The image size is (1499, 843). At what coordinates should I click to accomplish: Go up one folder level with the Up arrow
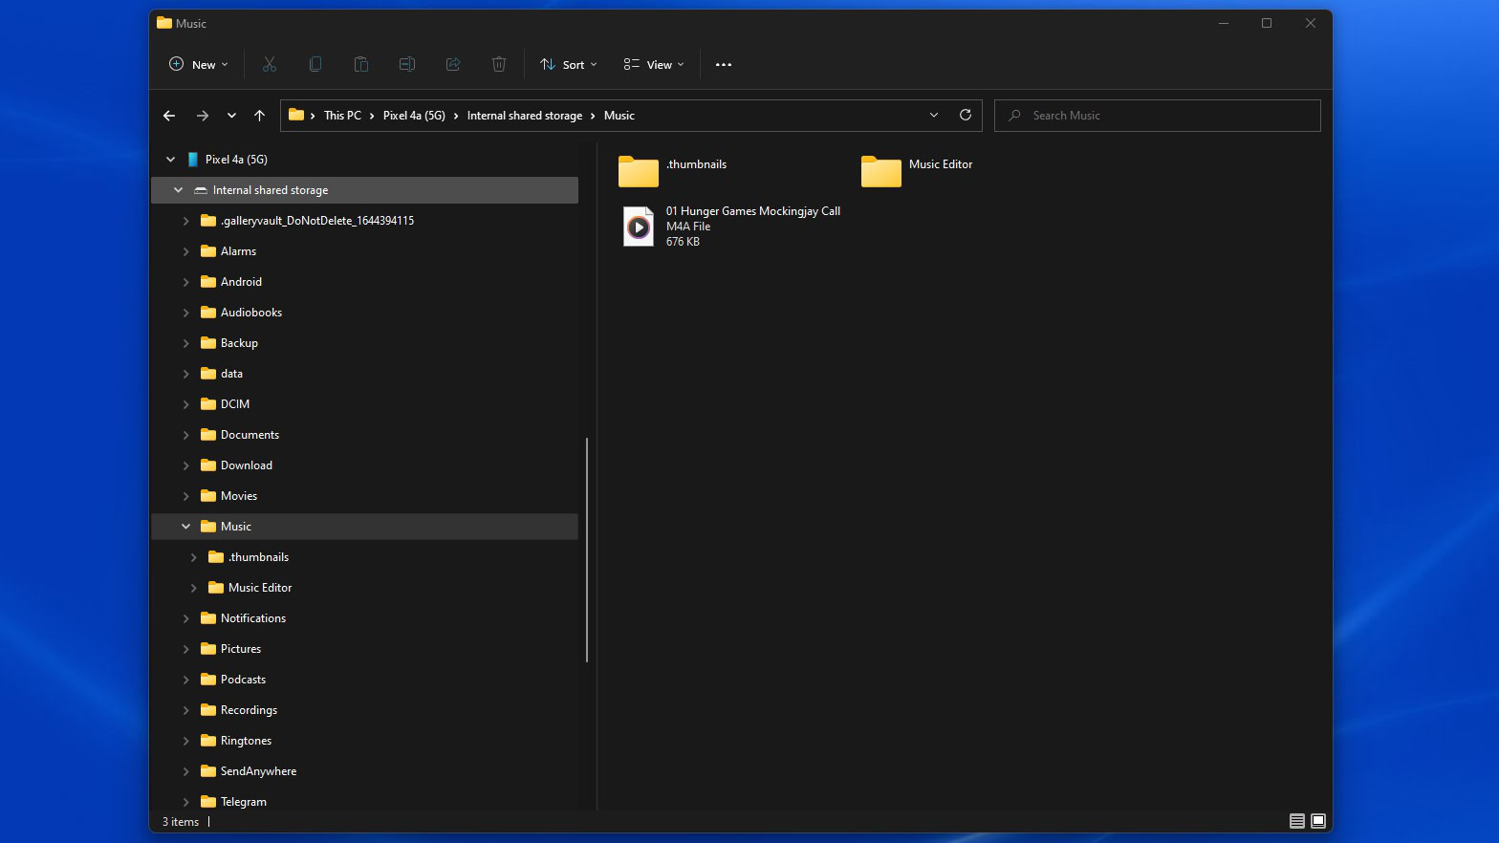(259, 116)
